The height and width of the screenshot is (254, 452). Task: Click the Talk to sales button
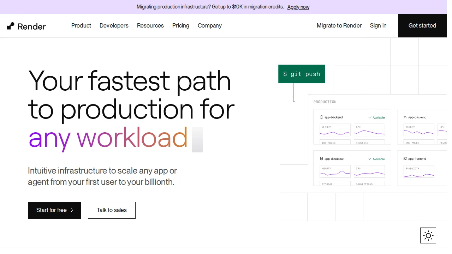tap(112, 210)
